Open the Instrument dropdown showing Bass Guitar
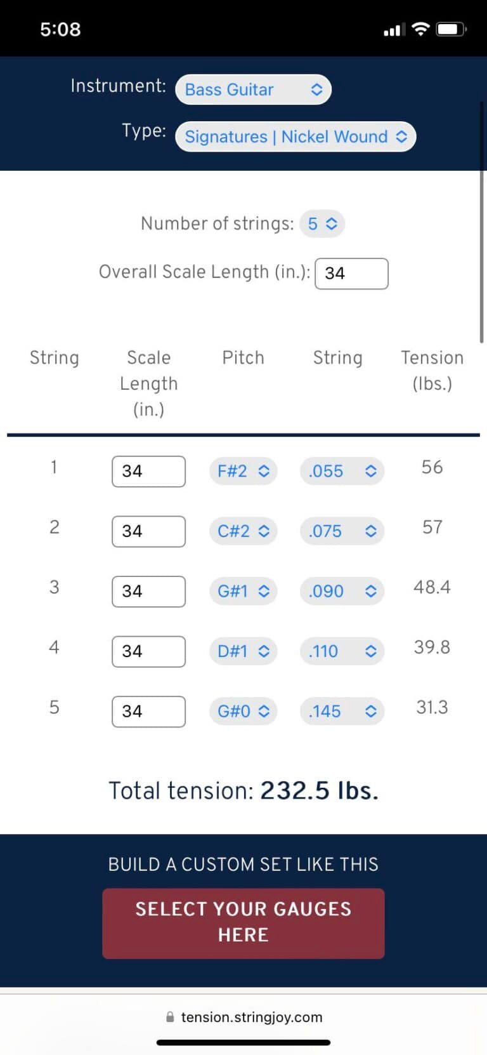Viewport: 487px width, 1055px height. tap(253, 90)
